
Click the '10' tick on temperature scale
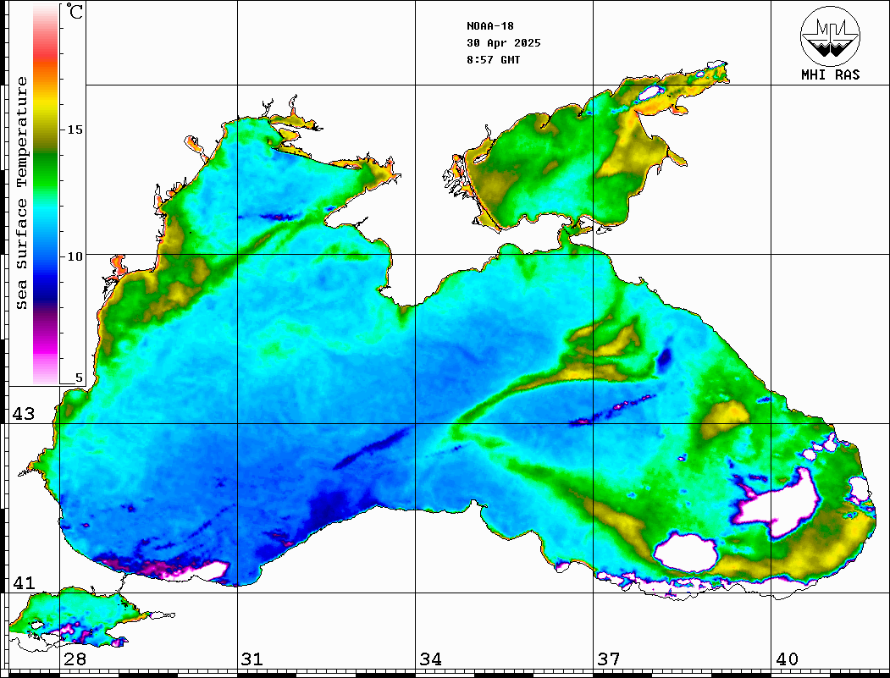pos(75,256)
